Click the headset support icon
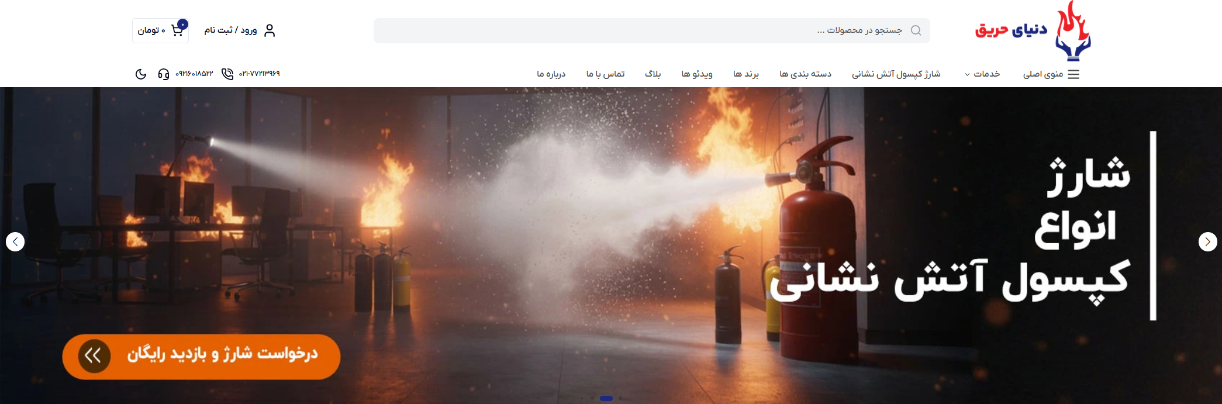 [164, 74]
